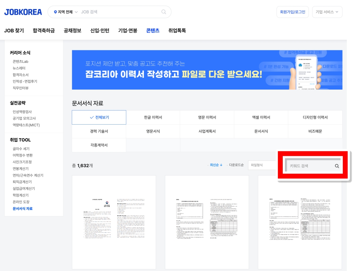This screenshot has height=271, width=353.
Task: Open 직무인터뷰 in the sidebar
Action: [21, 88]
